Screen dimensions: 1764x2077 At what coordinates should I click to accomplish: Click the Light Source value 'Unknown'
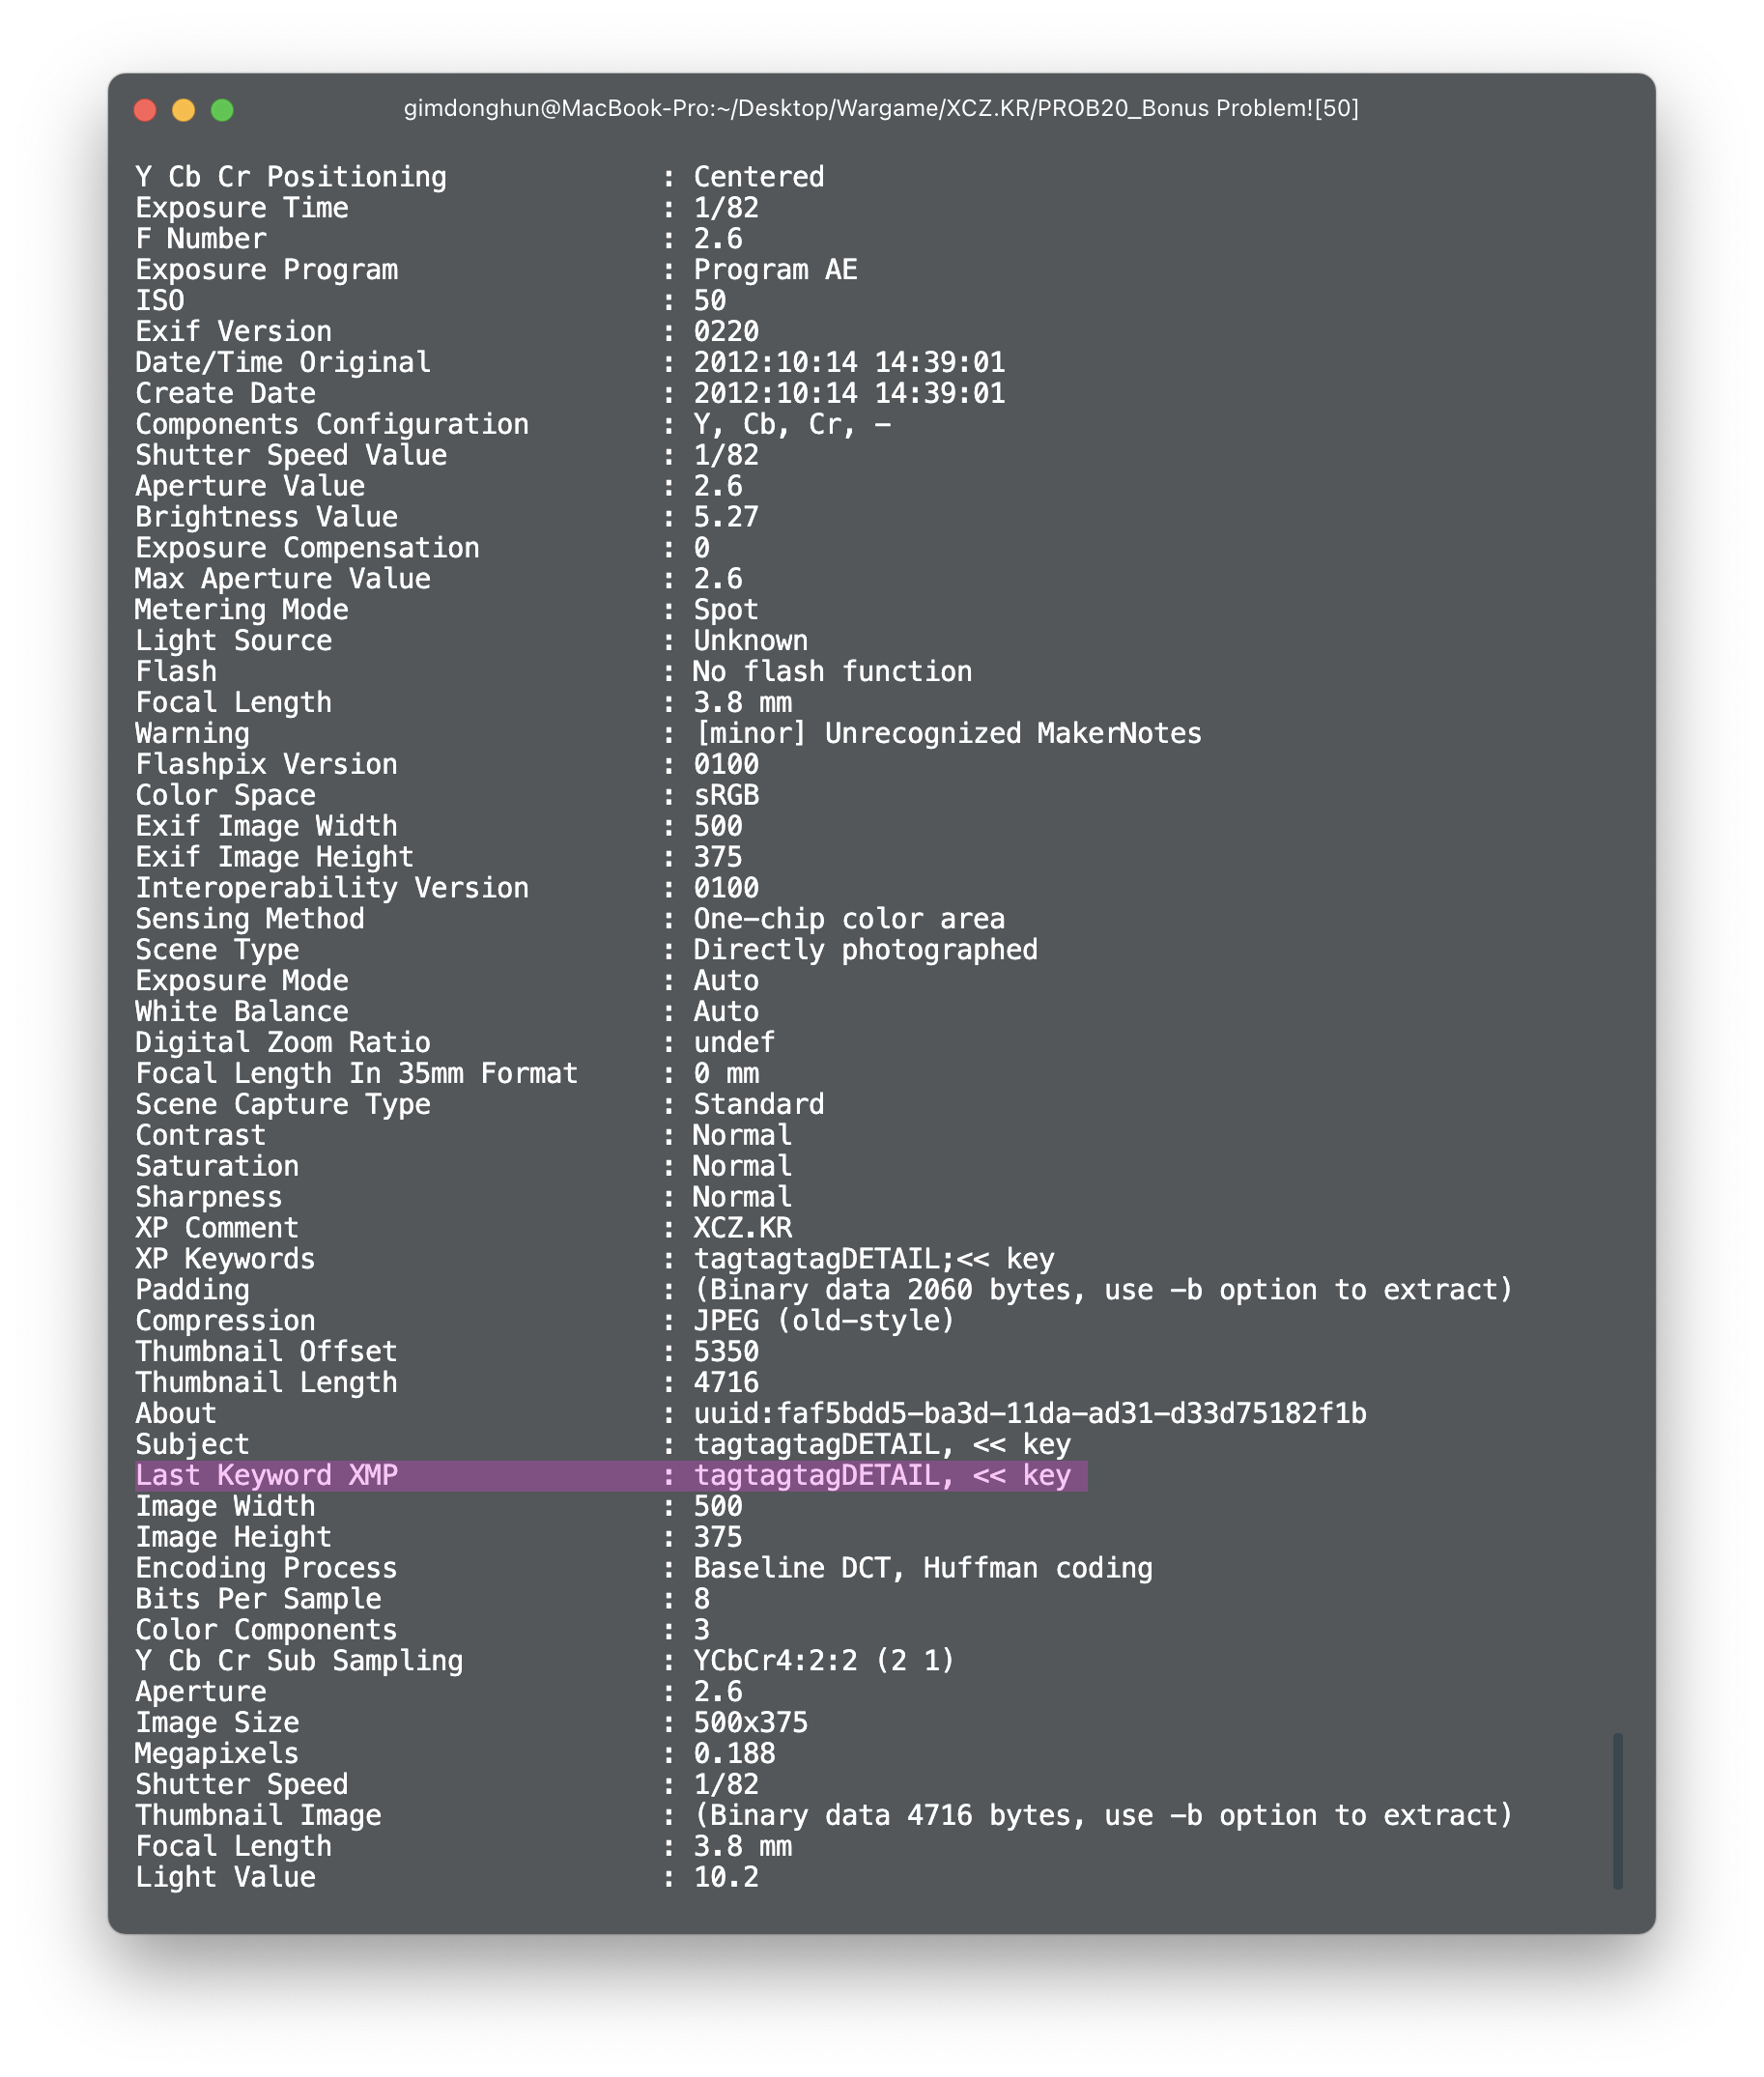pos(751,641)
